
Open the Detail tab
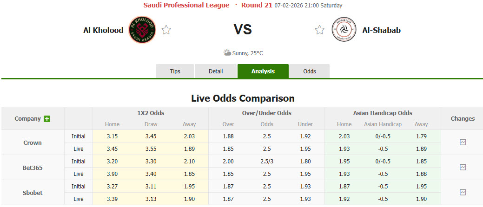click(x=216, y=71)
